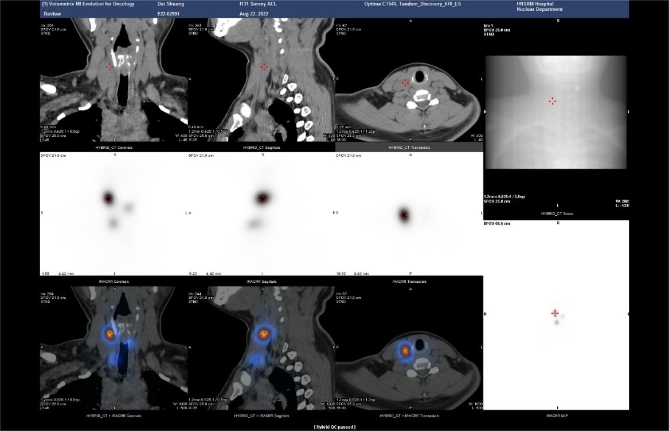Click the Volumetrix MI Evolution for Oncology title
Viewport: 669px width, 431px height.
point(88,4)
